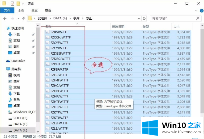Open the OneDrive cloud icon in sidebar
Screen dimensions: 204x139
pyautogui.click(x=8, y=61)
